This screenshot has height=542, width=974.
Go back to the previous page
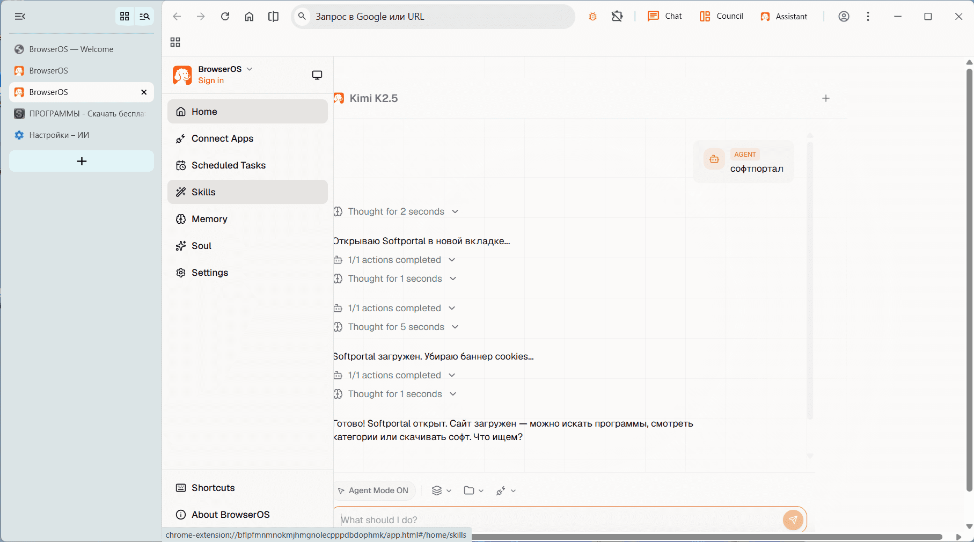pos(177,17)
